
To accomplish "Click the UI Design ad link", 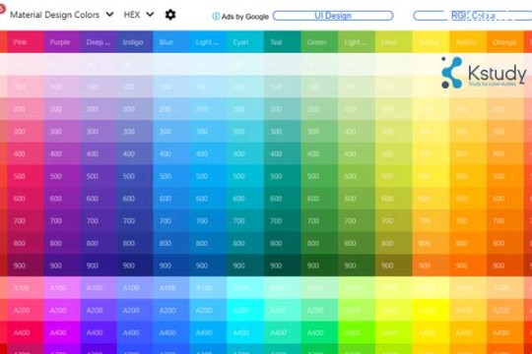I will pyautogui.click(x=333, y=16).
